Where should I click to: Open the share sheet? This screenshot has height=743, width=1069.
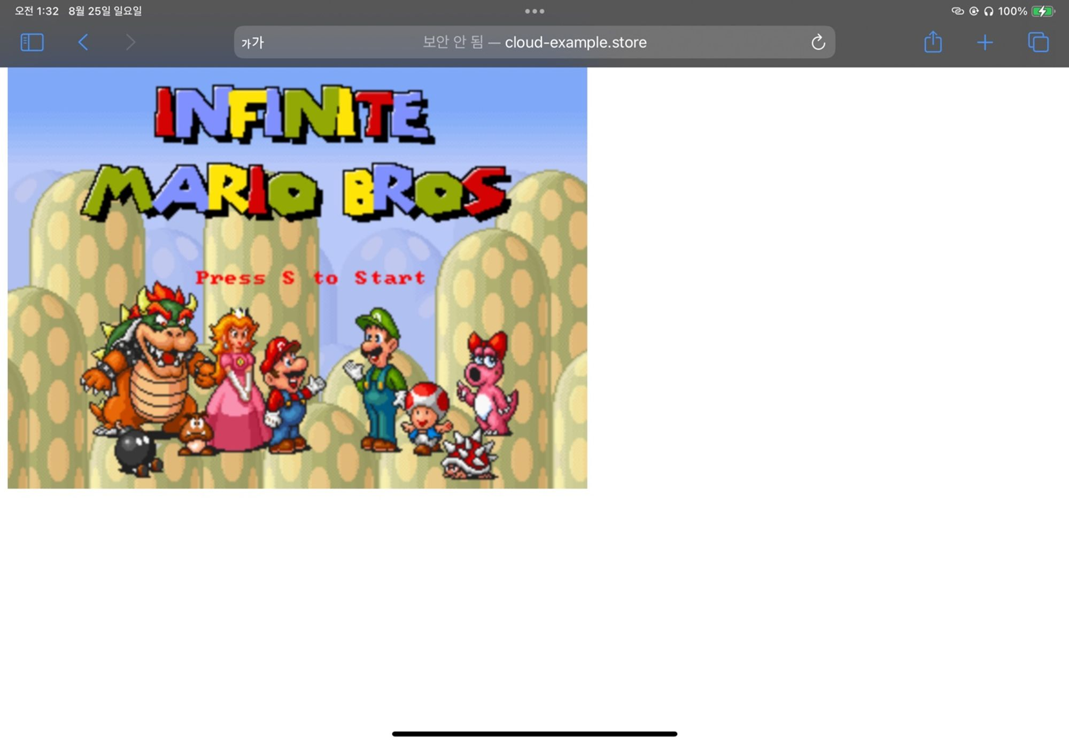point(933,42)
